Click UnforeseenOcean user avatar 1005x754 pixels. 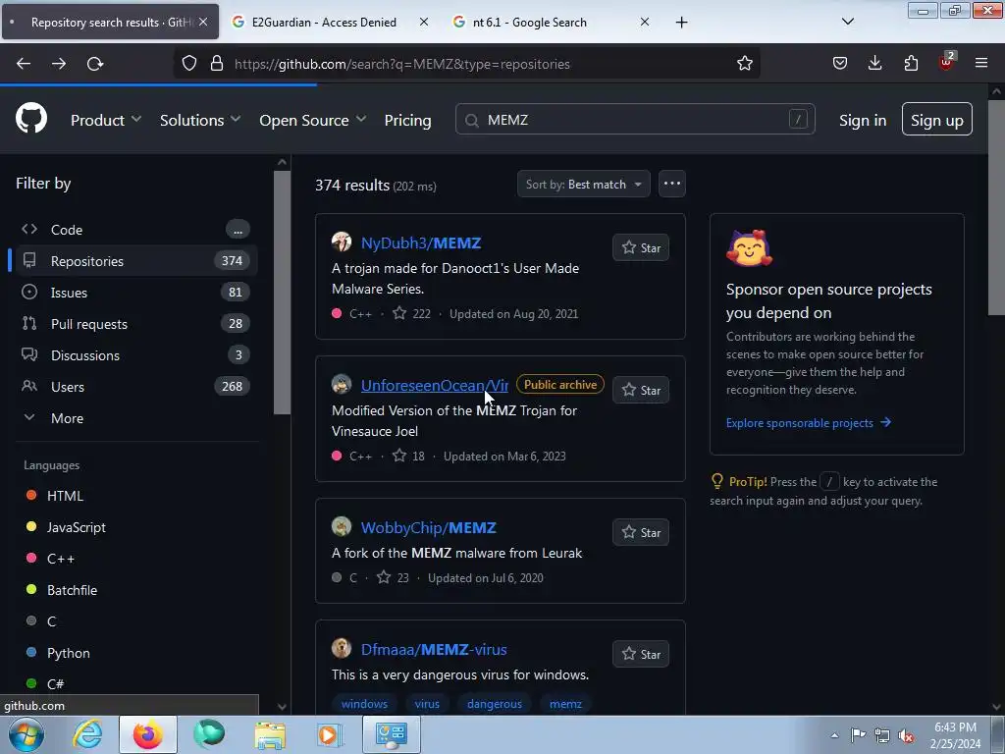coord(341,384)
